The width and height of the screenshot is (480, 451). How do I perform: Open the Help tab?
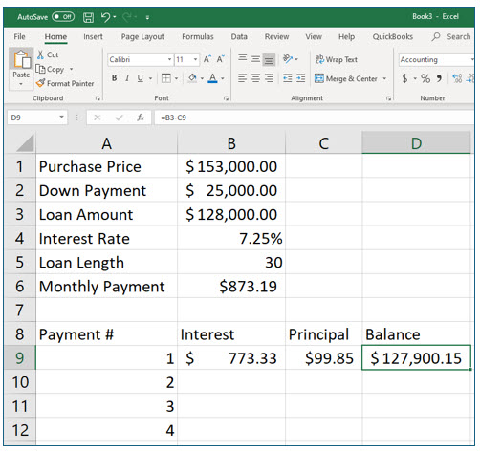click(x=346, y=36)
